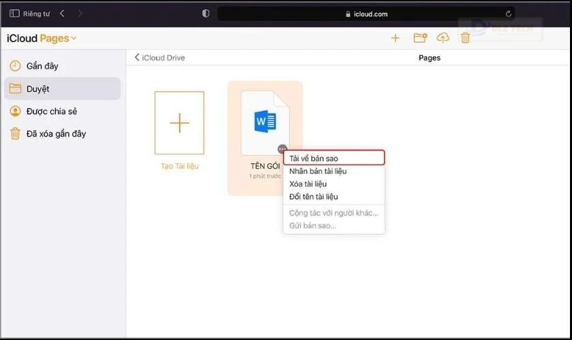Select Xóa tài liệu in context menu

(334, 184)
